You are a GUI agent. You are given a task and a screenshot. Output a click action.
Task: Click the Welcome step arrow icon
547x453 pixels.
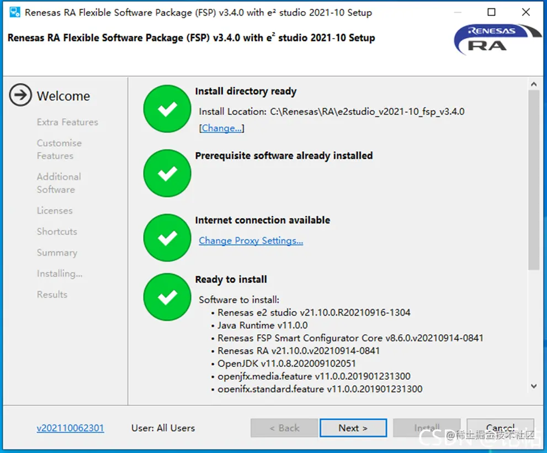20,95
